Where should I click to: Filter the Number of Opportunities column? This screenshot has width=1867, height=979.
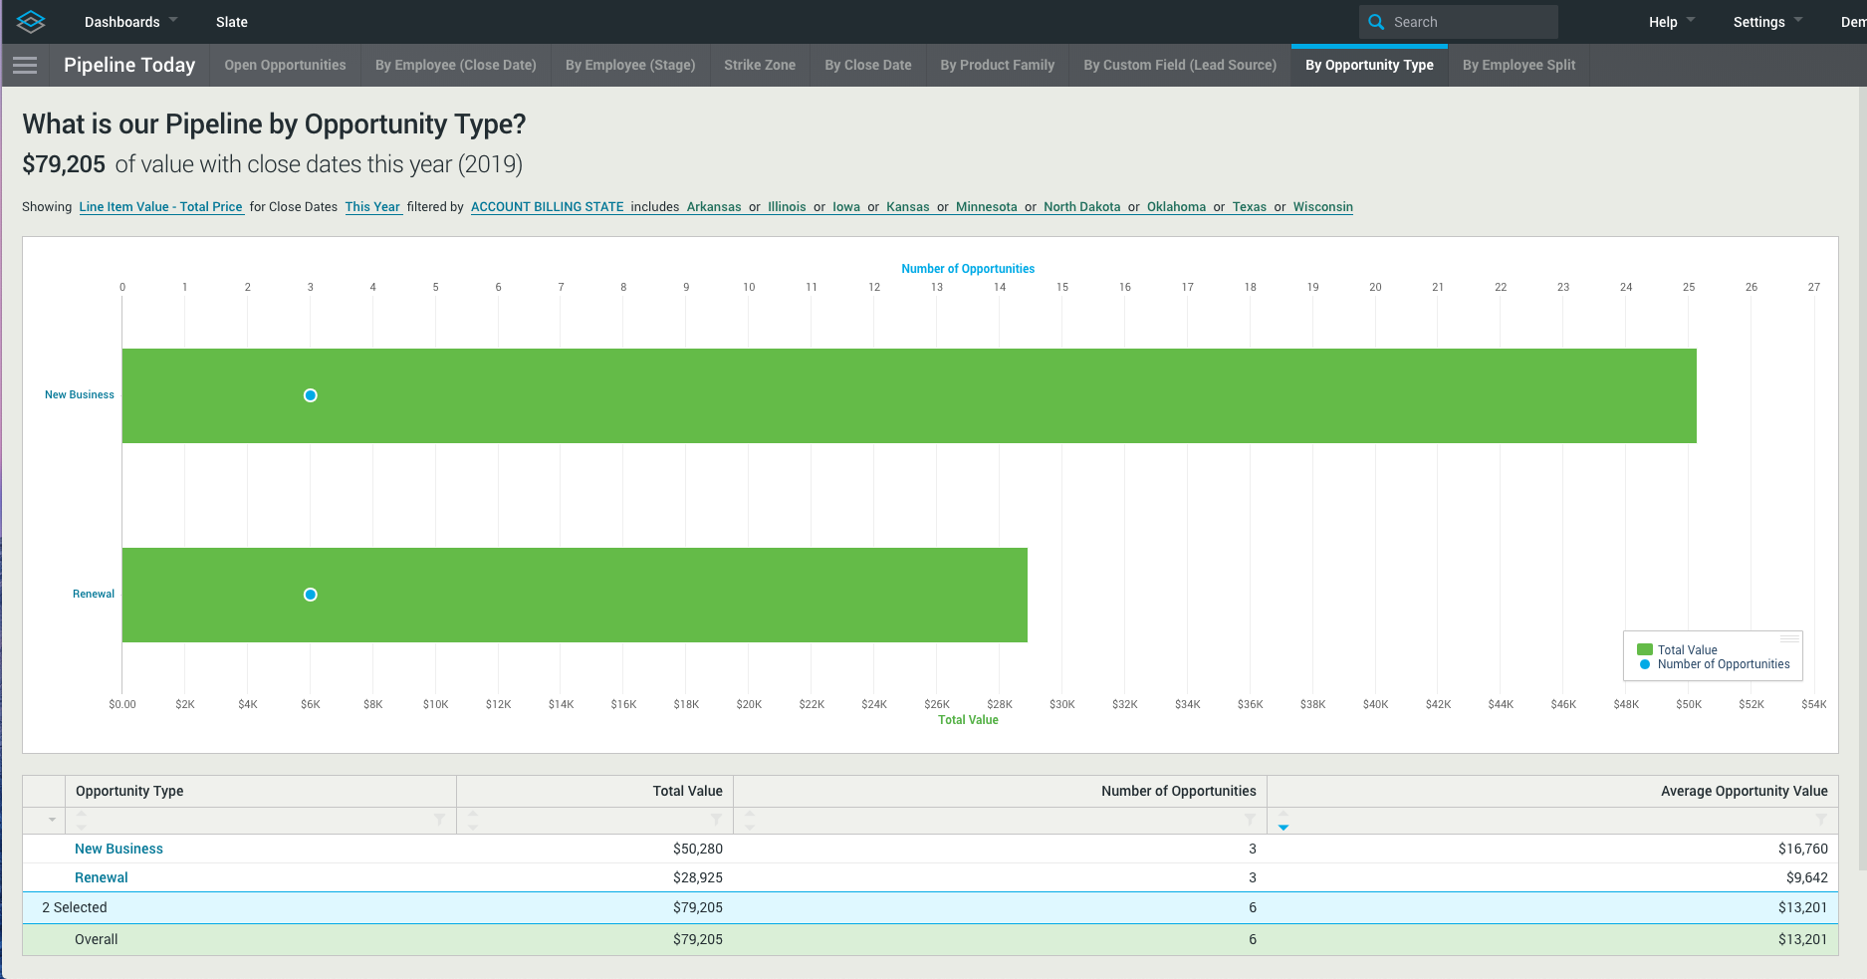(1250, 820)
